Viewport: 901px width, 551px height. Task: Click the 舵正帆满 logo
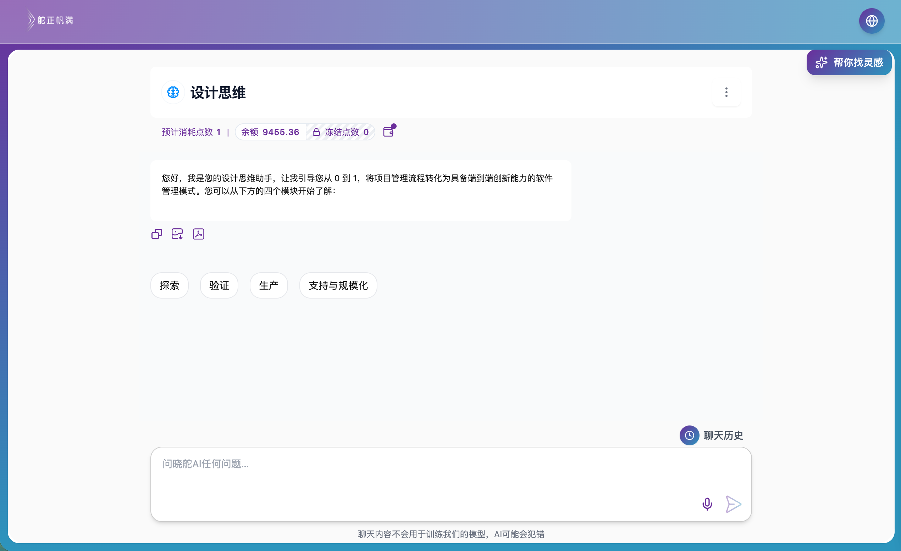pos(50,20)
